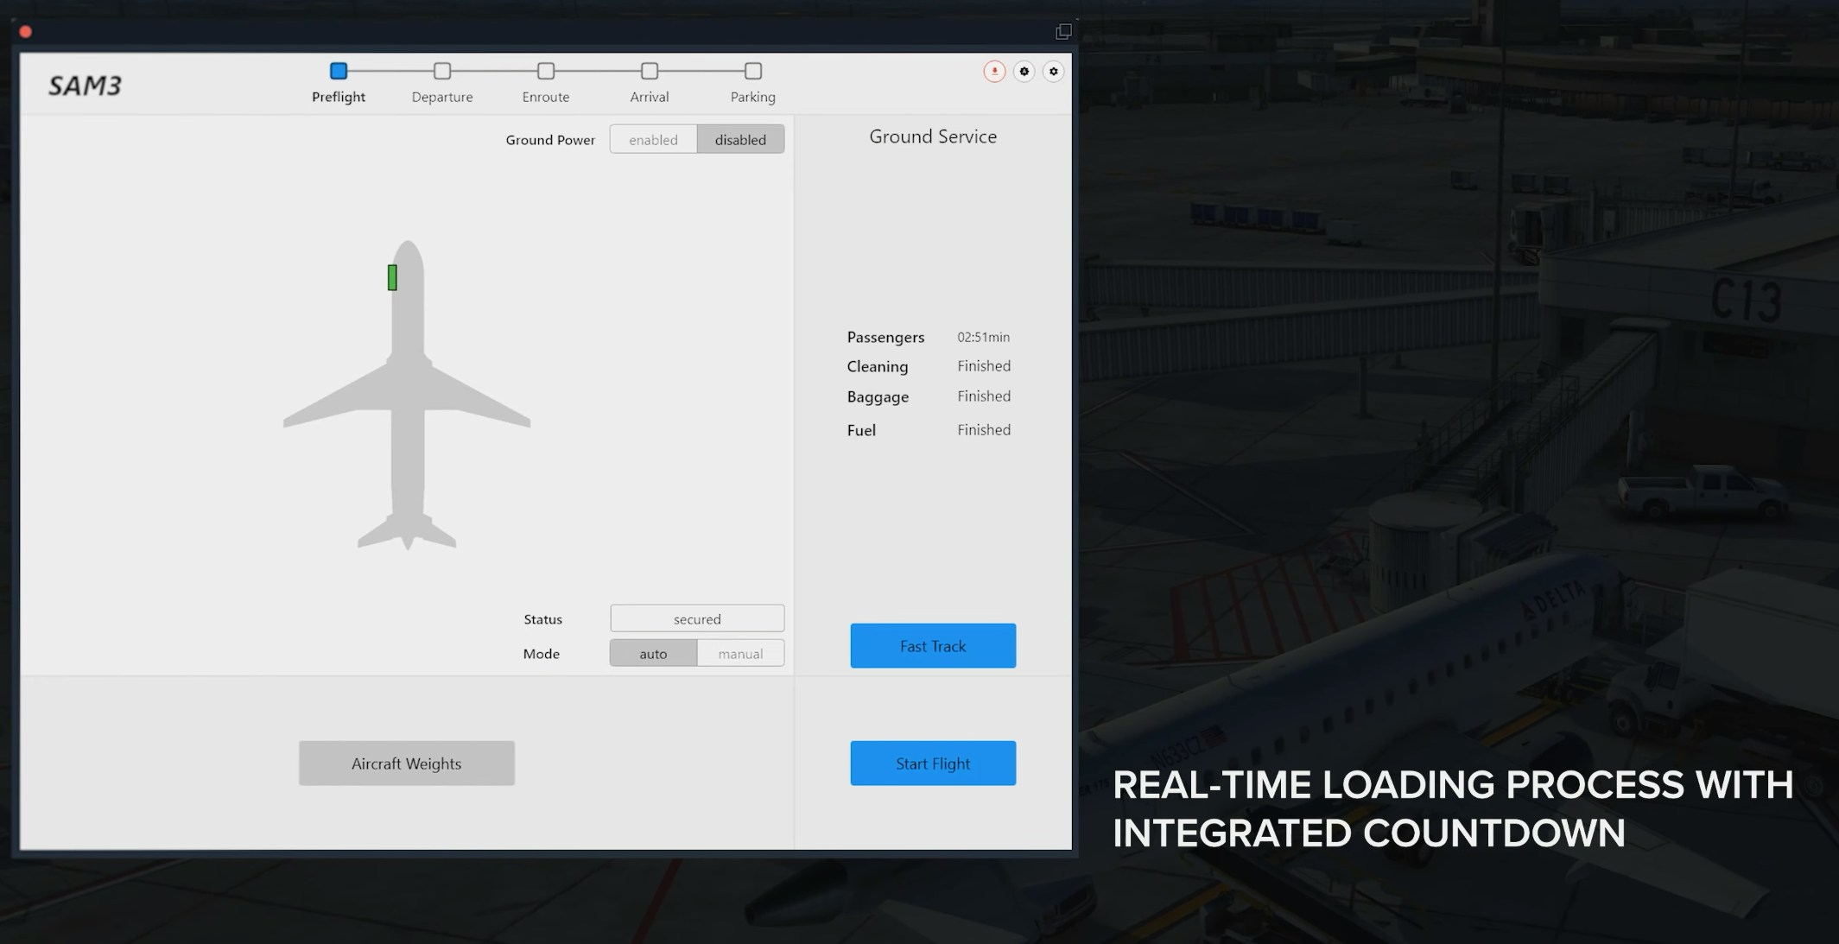This screenshot has height=944, width=1839.
Task: Click the Status field showing secured
Action: pos(697,618)
